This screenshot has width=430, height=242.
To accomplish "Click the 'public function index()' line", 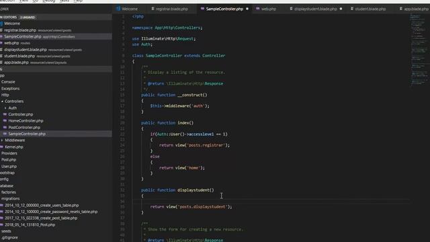I will (167, 123).
